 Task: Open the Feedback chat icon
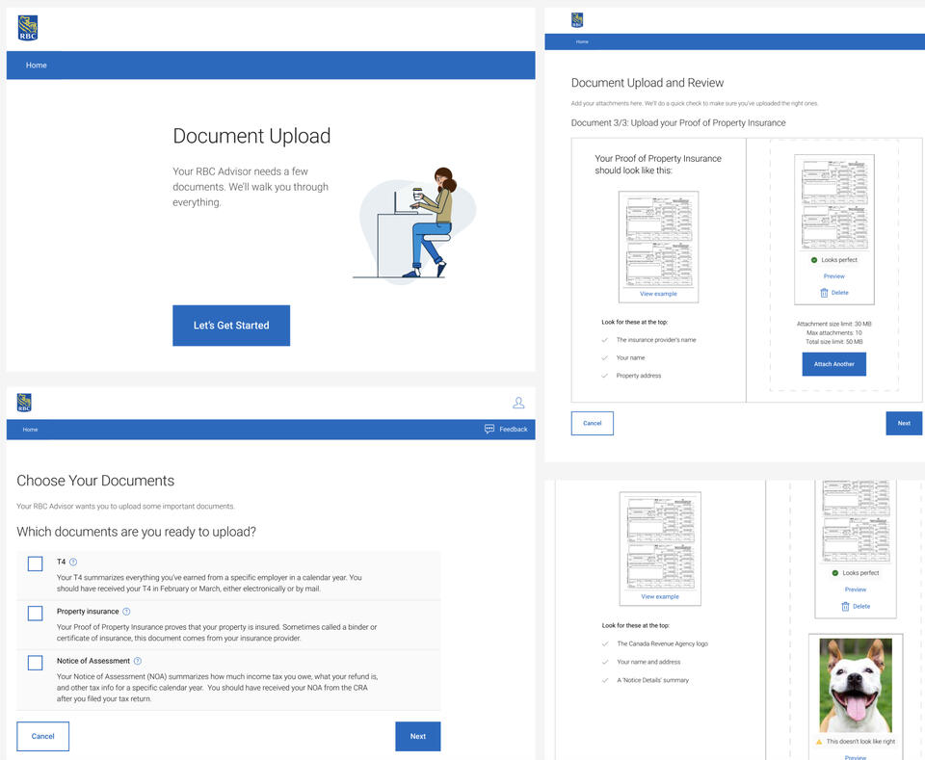[489, 430]
